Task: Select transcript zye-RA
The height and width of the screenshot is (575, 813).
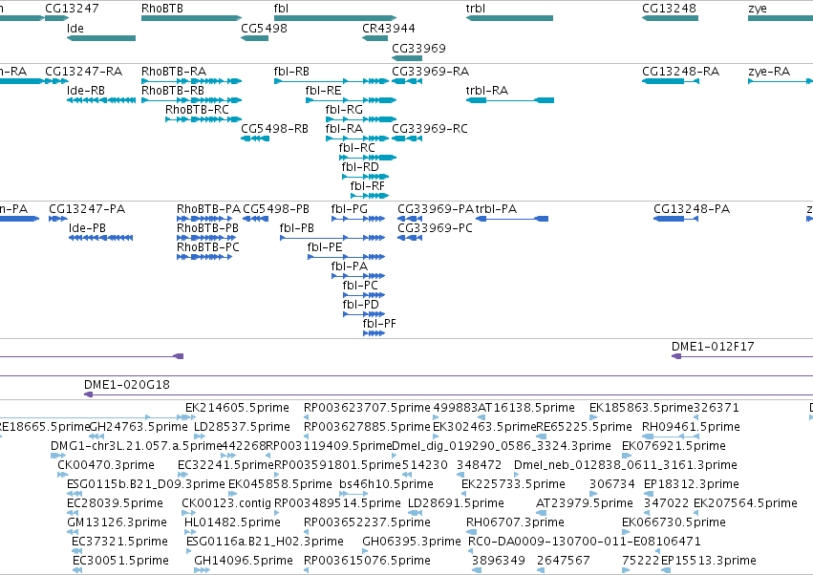Action: tap(769, 72)
